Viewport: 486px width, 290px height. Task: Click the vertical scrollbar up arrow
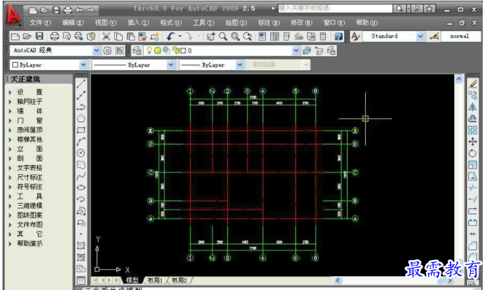[x=459, y=79]
